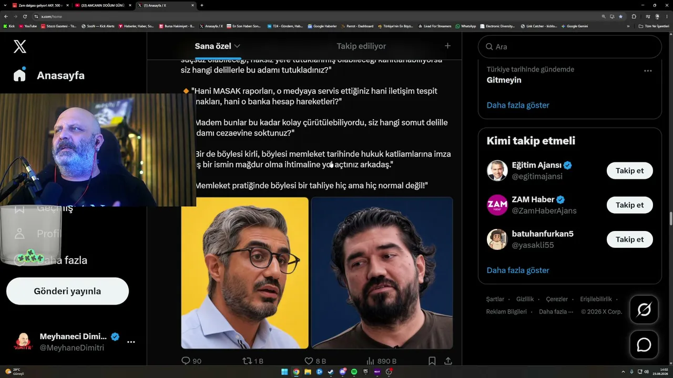Open the Erişilebilirlik footer link
This screenshot has height=378, width=673.
[x=596, y=299]
